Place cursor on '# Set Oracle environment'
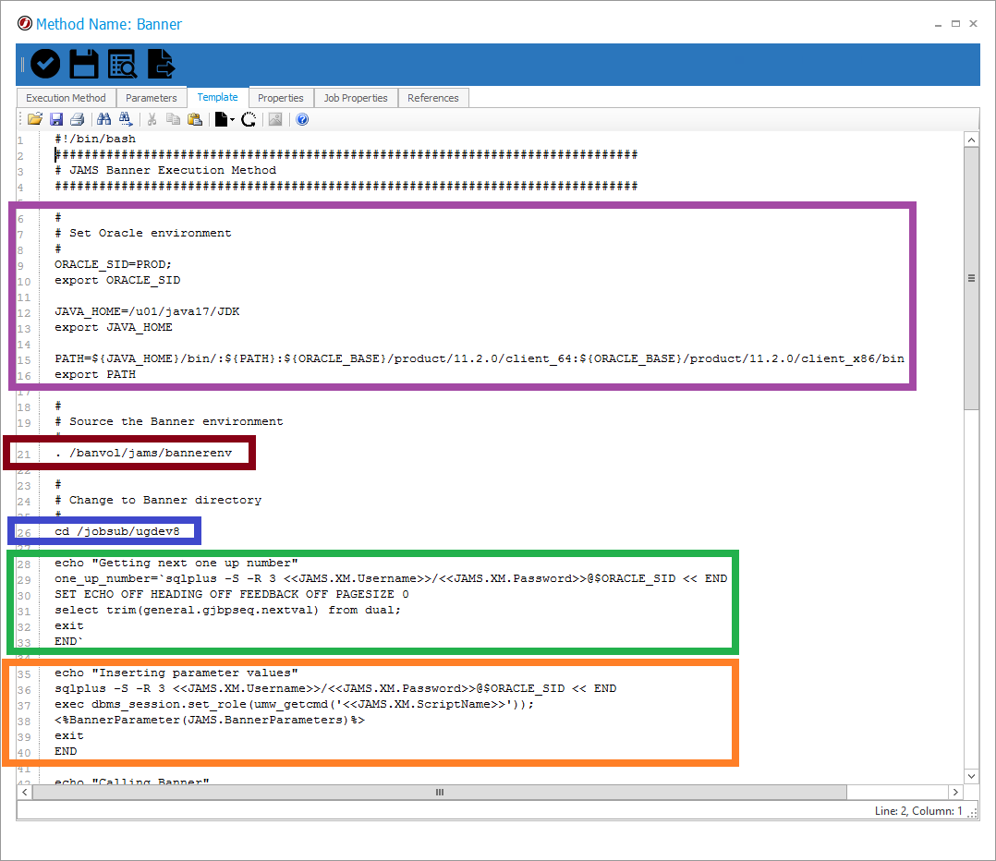Viewport: 996px width, 861px height. tap(143, 233)
